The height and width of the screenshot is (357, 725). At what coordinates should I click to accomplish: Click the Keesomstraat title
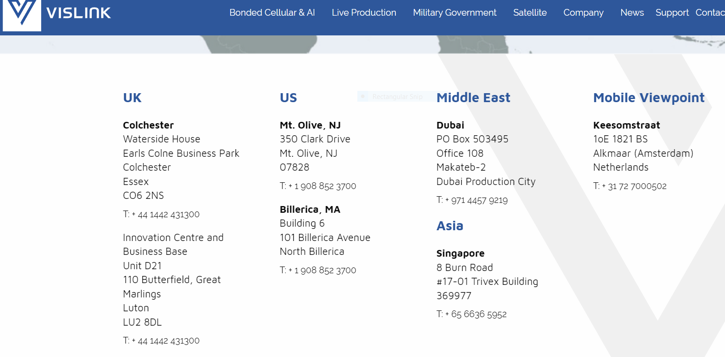coord(626,125)
